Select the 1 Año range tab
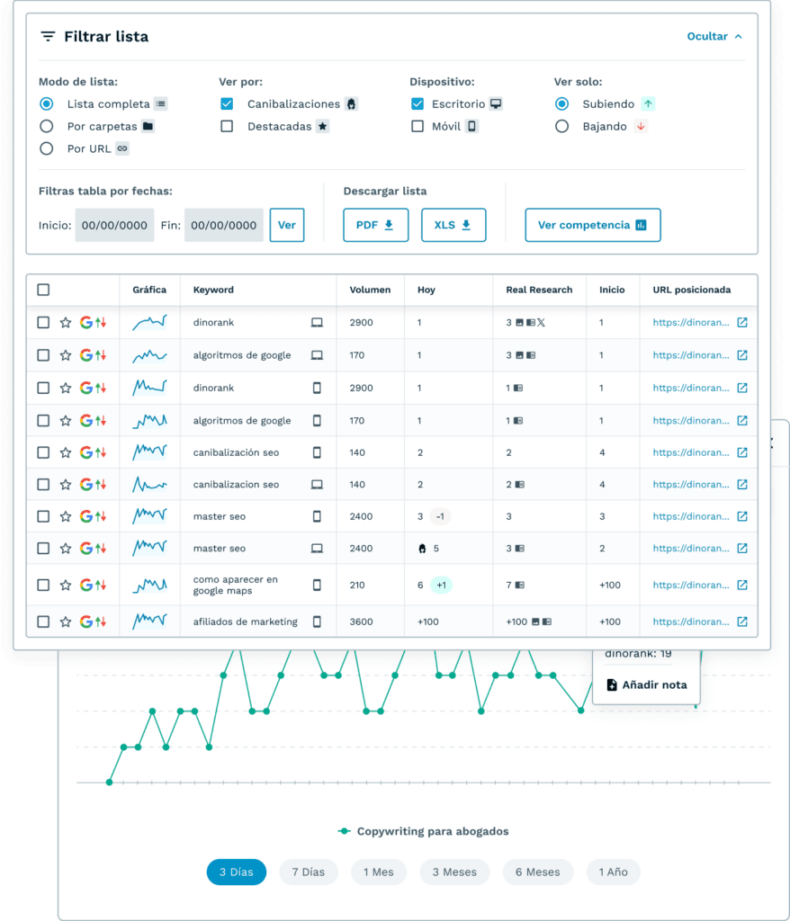Viewport: 790px width, 921px height. (613, 872)
